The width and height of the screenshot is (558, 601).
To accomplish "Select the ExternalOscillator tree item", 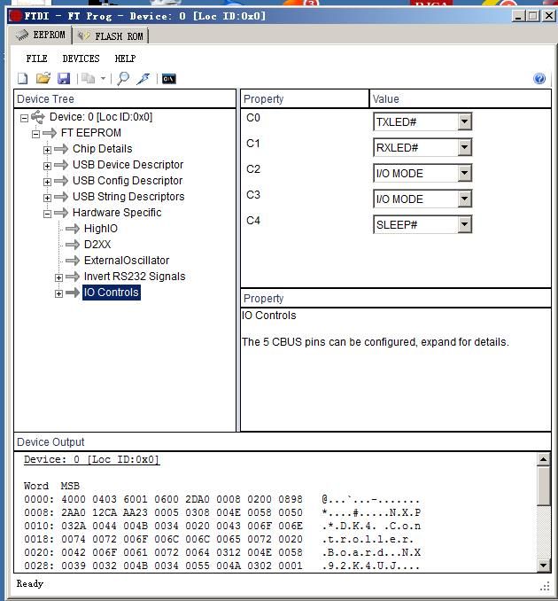I will click(x=127, y=261).
